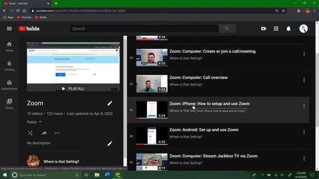319x179 pixels.
Task: Click the page vertical scrollbar
Action: (x=317, y=89)
